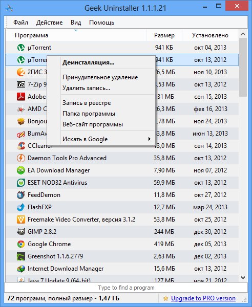Sort by Установлено column header

tap(210, 35)
